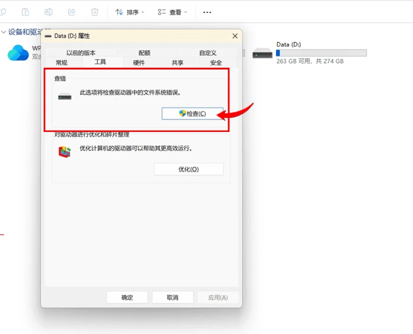Select the Data (D:) drive icon in Explorer
The image size is (413, 334).
pyautogui.click(x=263, y=53)
